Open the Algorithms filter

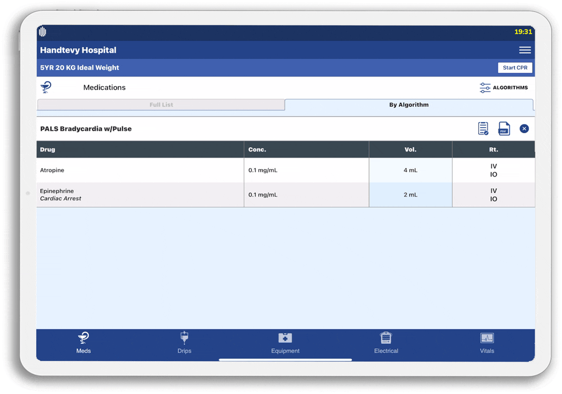(x=503, y=88)
